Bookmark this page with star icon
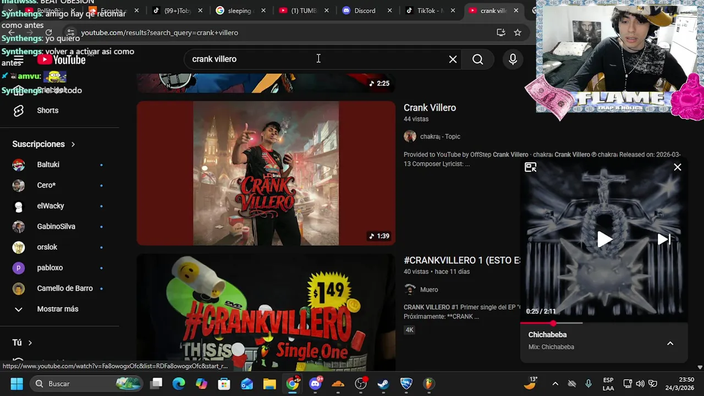 [518, 32]
